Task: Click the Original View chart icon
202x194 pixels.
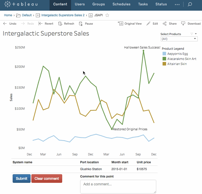Action: pyautogui.click(x=121, y=23)
